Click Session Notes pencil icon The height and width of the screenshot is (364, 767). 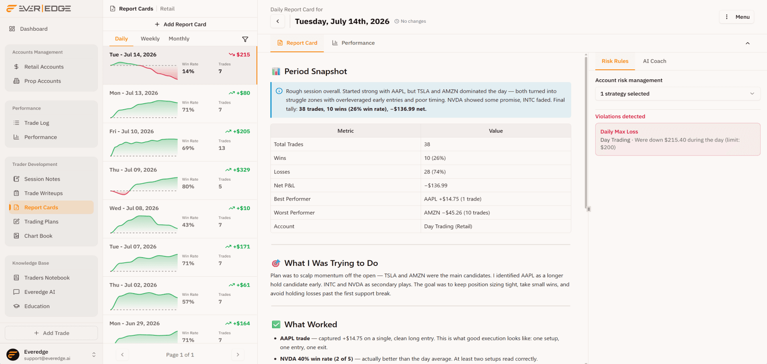pos(16,179)
